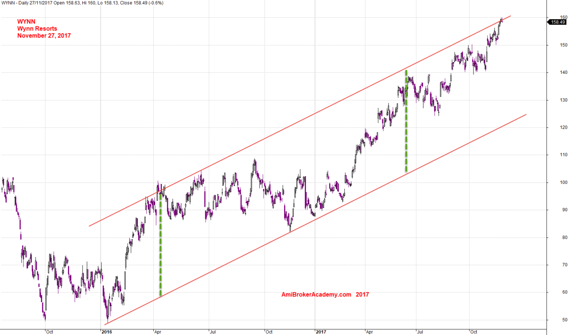569x335 pixels.
Task: Click the AmiBrokerAcademy.com 2017 text
Action: 325,295
